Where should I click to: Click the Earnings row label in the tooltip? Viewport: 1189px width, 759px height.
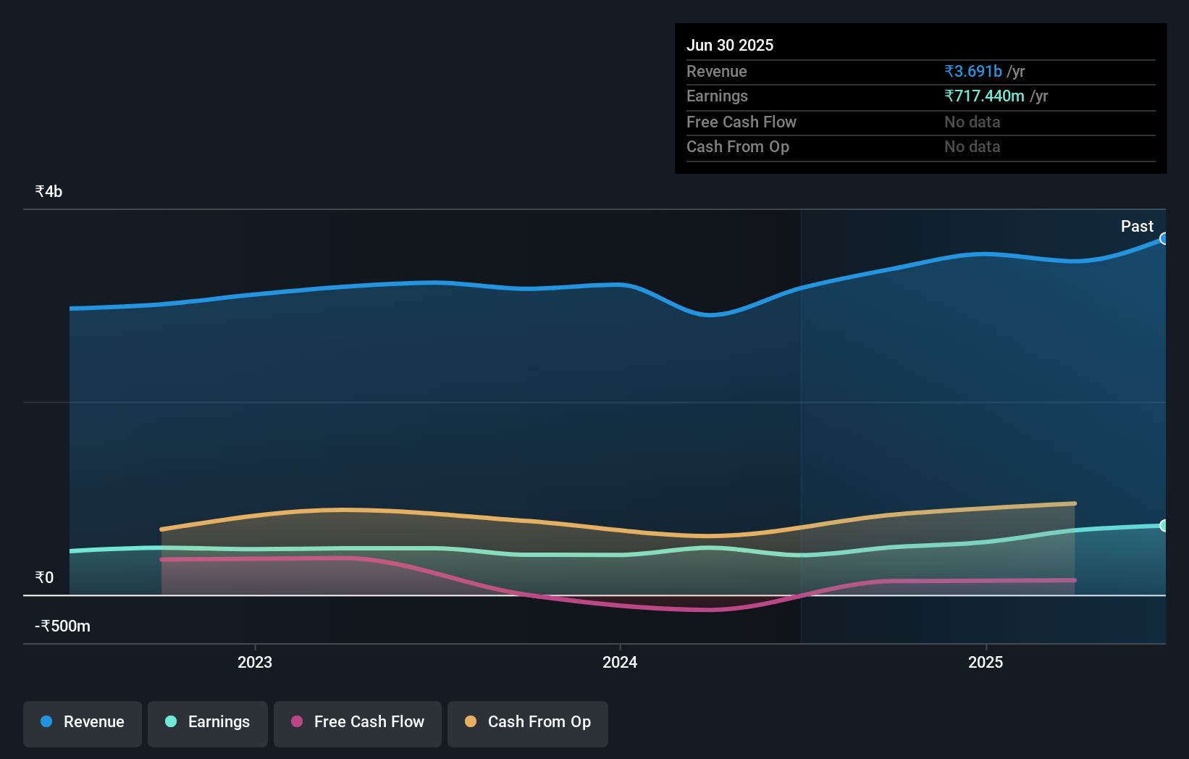pyautogui.click(x=717, y=96)
